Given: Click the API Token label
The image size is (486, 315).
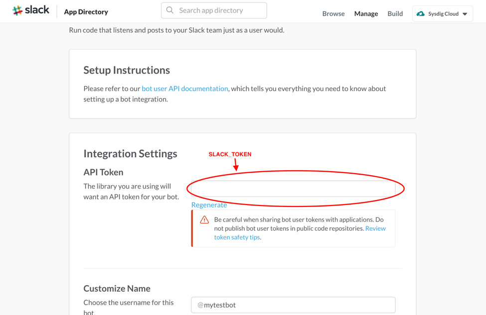Looking at the screenshot, I should tap(103, 172).
